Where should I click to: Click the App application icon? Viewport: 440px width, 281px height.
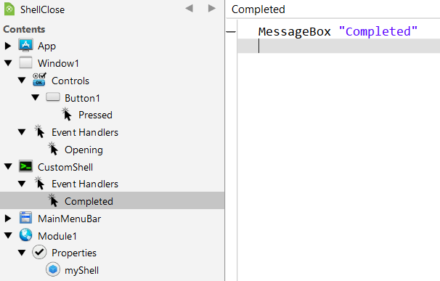pos(26,45)
